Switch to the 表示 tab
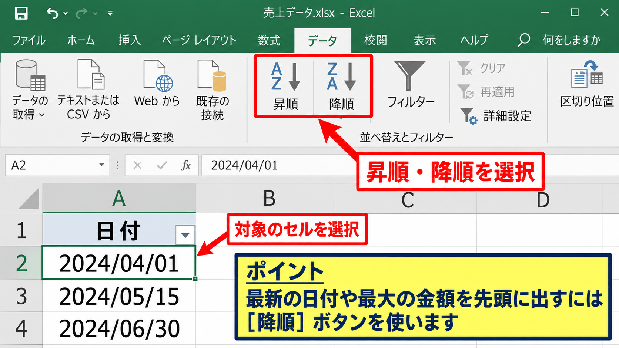The image size is (619, 348). 425,40
